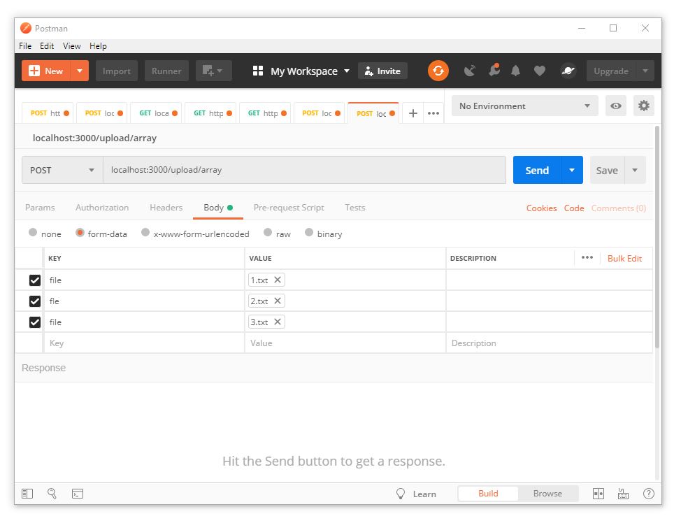Open the No Environment dropdown
681x523 pixels.
524,106
